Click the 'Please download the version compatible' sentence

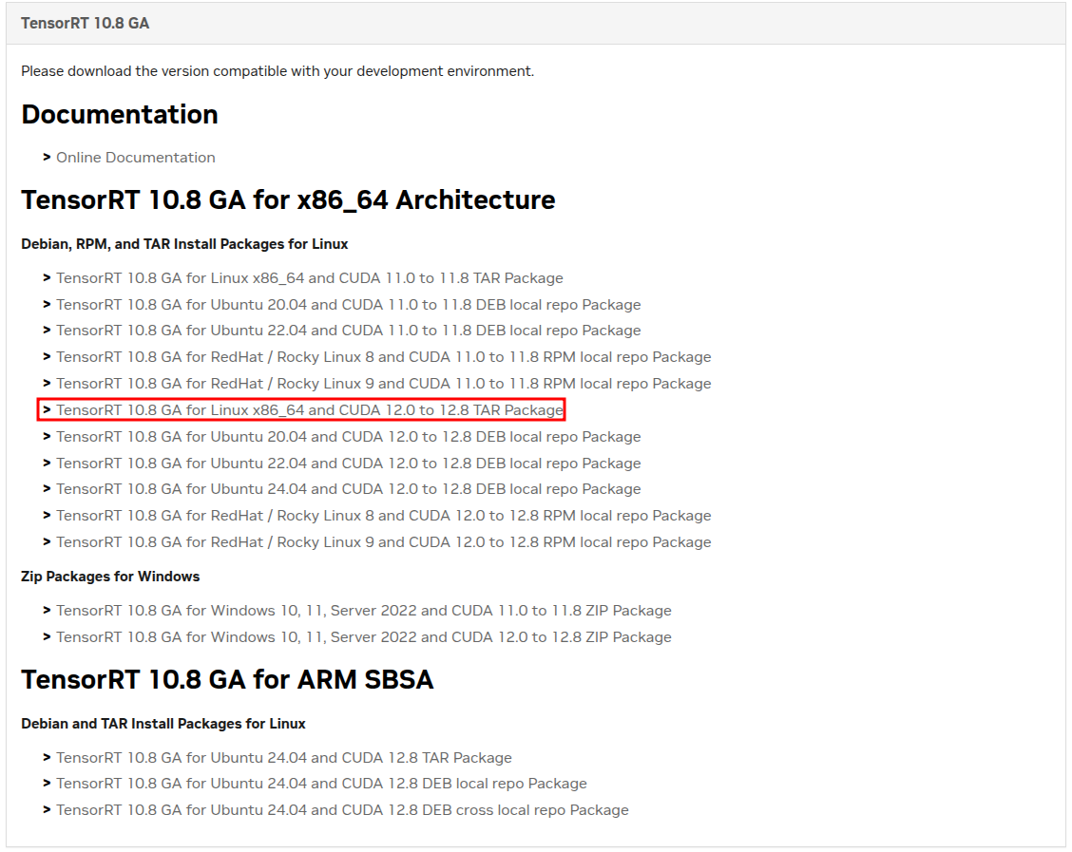pyautogui.click(x=278, y=72)
